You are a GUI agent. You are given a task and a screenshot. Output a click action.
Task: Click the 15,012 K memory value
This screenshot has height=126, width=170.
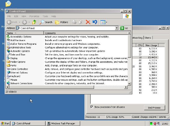point(152,63)
